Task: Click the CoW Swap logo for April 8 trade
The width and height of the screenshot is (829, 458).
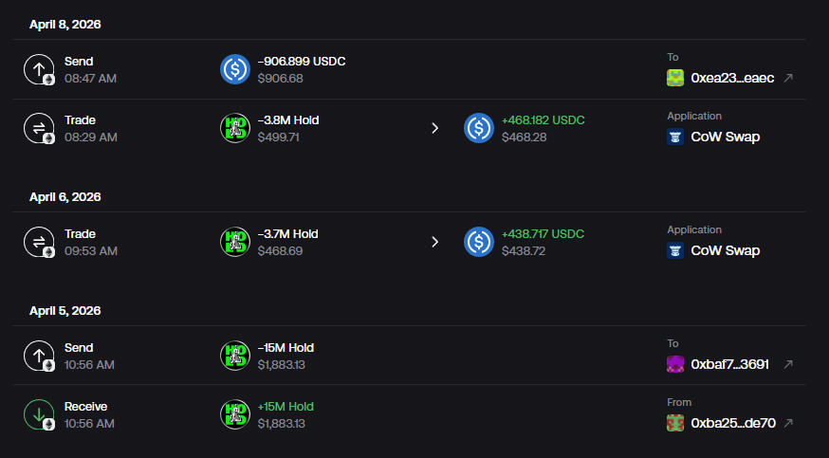Action: click(x=675, y=137)
